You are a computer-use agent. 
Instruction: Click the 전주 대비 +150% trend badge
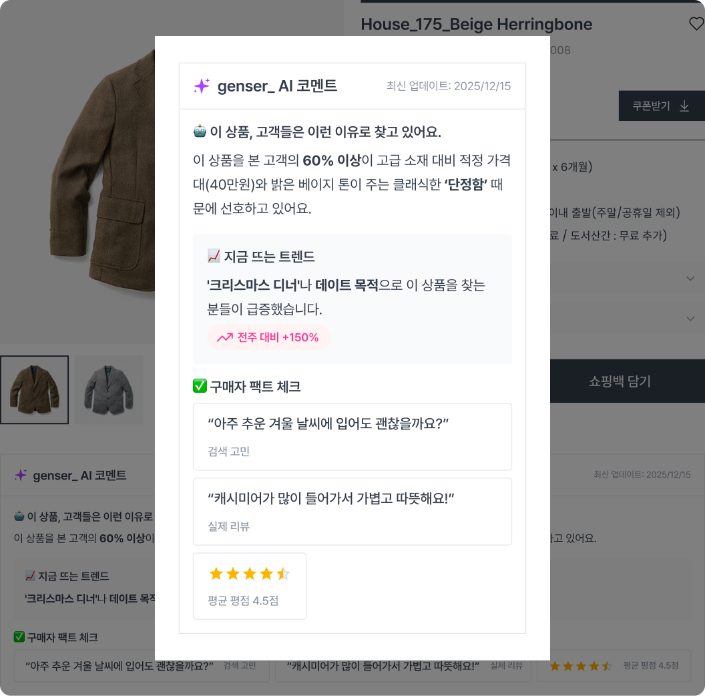[x=268, y=337]
